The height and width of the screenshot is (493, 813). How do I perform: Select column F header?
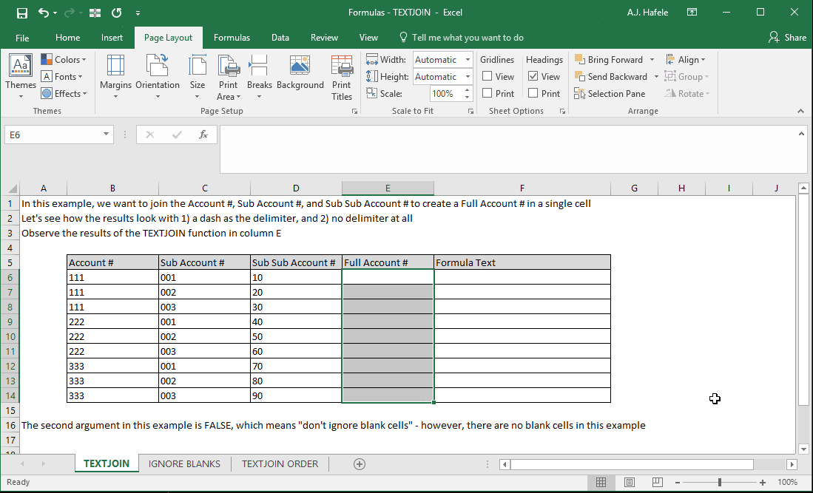point(522,188)
